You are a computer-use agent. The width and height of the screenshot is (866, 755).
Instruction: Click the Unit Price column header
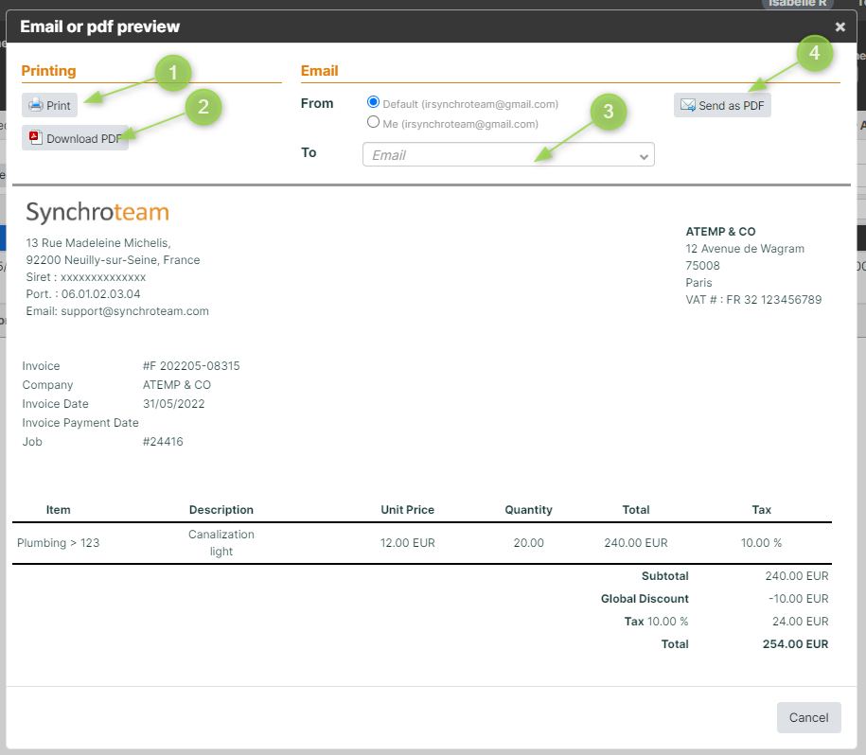(x=408, y=510)
